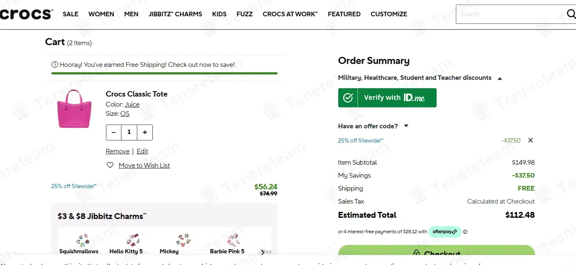Click the Checkout button

[437, 253]
